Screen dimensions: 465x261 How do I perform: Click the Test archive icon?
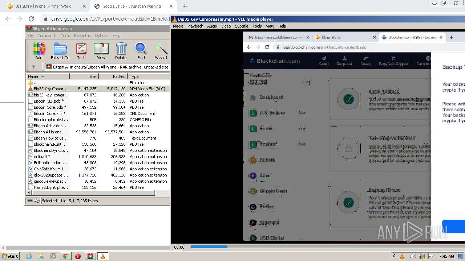[81, 51]
